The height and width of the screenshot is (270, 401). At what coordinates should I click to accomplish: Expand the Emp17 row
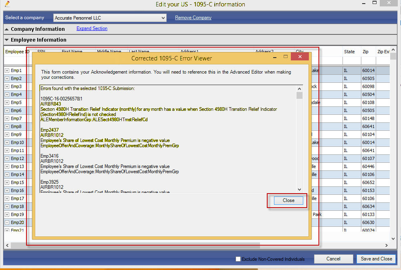click(7, 198)
